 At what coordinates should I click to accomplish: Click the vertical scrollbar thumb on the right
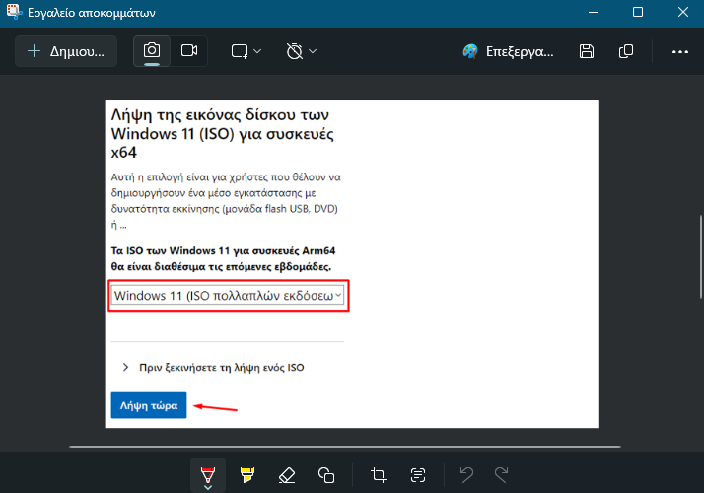click(700, 256)
